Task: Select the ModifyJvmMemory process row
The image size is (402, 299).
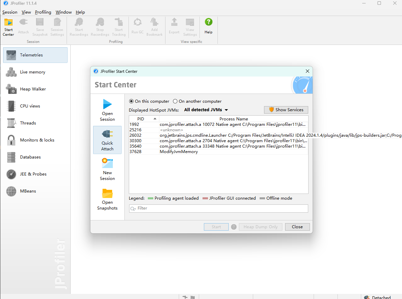Action: point(219,152)
